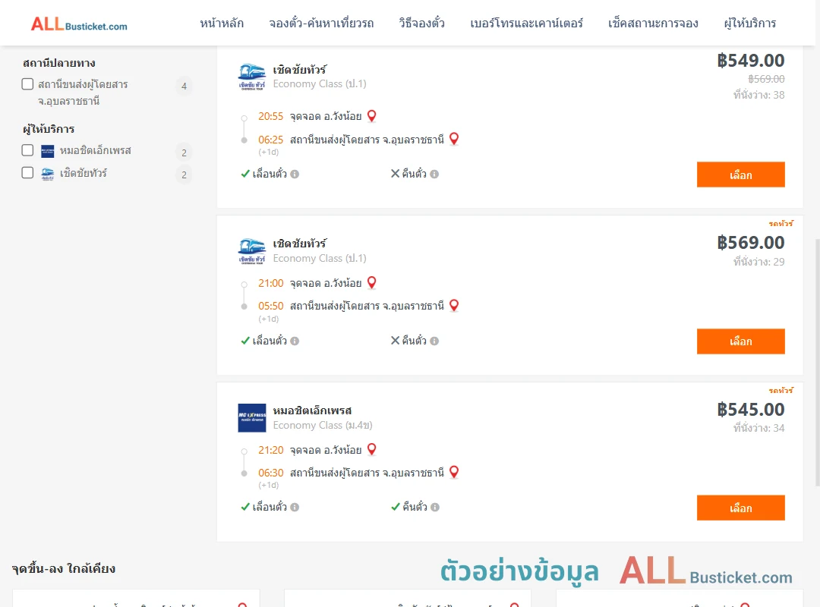Click หมอชิตเอ็กเพรส logo in operator filter
This screenshot has width=820, height=607.
point(48,151)
